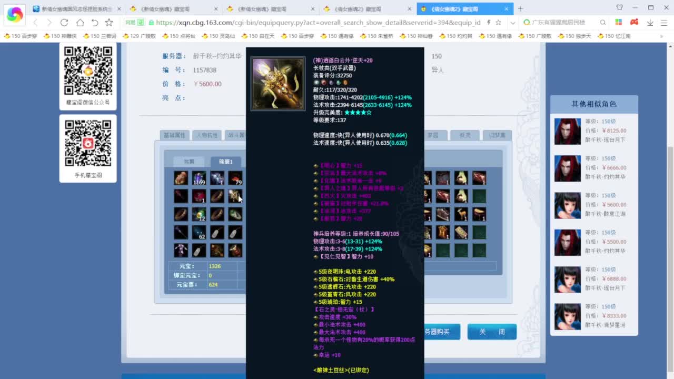
Task: Open the 150 兰若词 bookmark
Action: click(100, 36)
